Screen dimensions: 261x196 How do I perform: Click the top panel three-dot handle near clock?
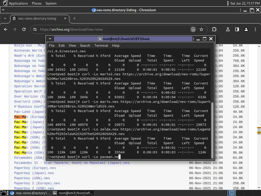tap(228, 3)
